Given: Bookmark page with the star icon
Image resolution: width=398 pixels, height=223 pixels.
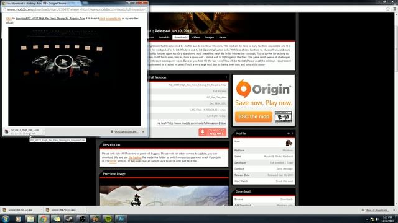Looking at the screenshot, I should pyautogui.click(x=388, y=9).
